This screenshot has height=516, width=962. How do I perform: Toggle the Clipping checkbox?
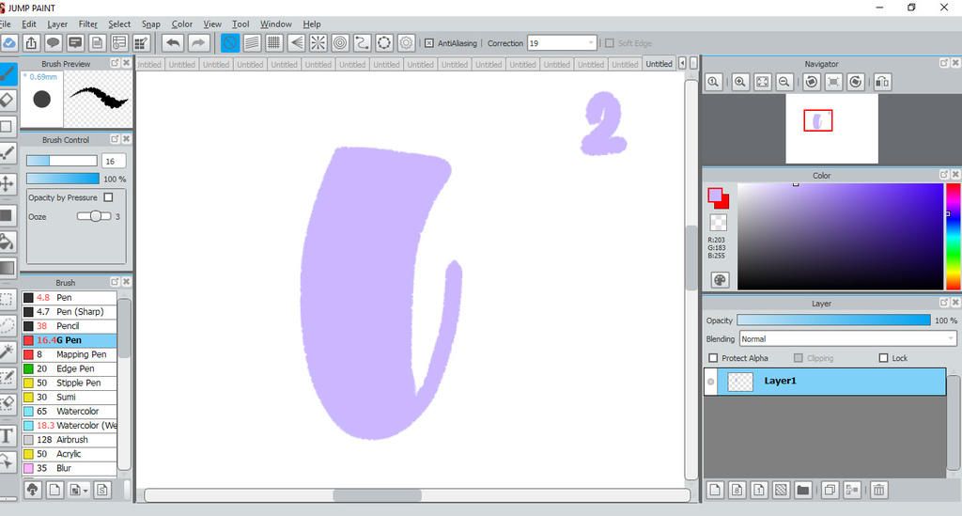click(x=799, y=358)
